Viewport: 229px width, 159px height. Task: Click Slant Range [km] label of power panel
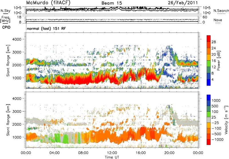tap(8, 61)
